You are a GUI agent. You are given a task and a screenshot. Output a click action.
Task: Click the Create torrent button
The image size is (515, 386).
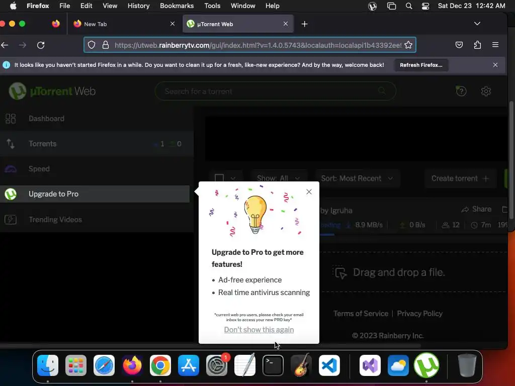[x=460, y=178]
